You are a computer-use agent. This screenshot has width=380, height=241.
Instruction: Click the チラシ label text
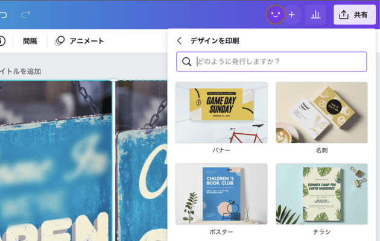(321, 232)
